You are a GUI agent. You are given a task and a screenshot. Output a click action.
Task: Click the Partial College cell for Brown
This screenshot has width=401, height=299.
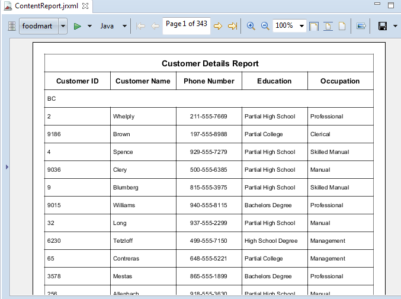click(x=264, y=134)
